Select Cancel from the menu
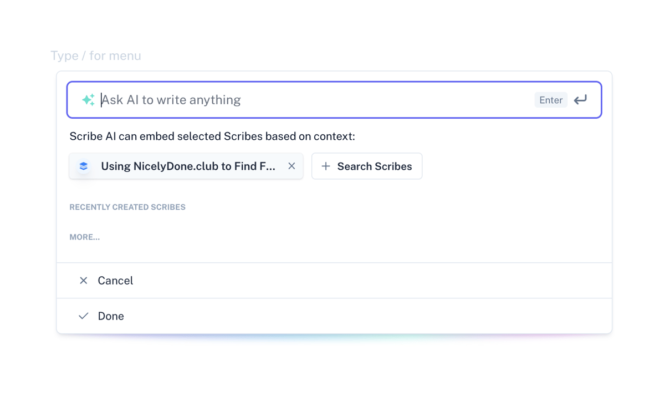 115,281
